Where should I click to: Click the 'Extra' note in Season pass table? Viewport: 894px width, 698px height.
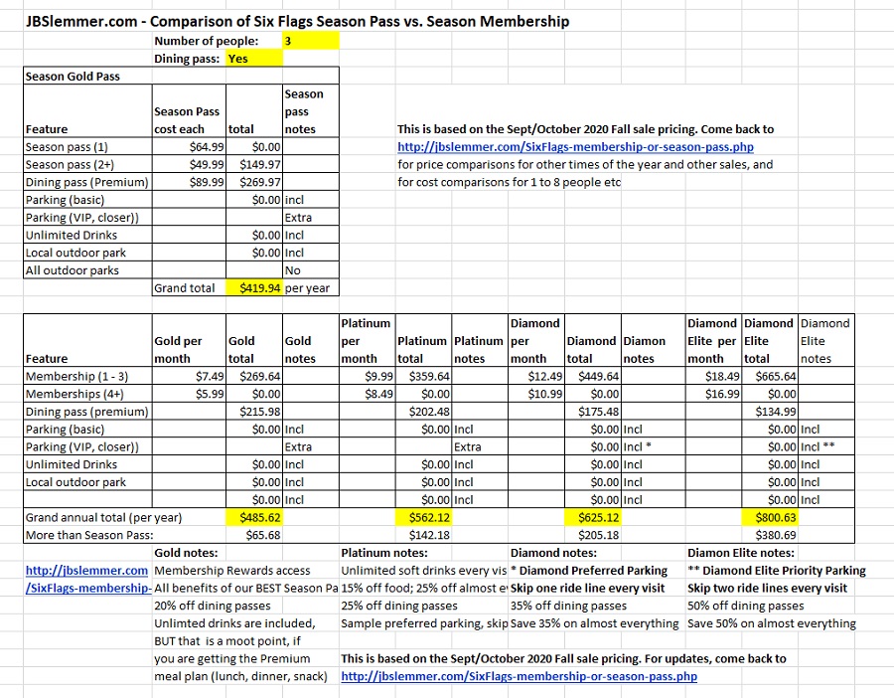click(311, 218)
